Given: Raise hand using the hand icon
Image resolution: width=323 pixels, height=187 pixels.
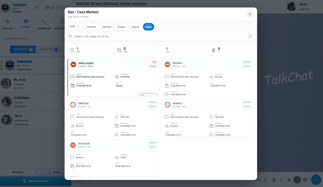Looking at the screenshot, I should pyautogui.click(x=274, y=180).
